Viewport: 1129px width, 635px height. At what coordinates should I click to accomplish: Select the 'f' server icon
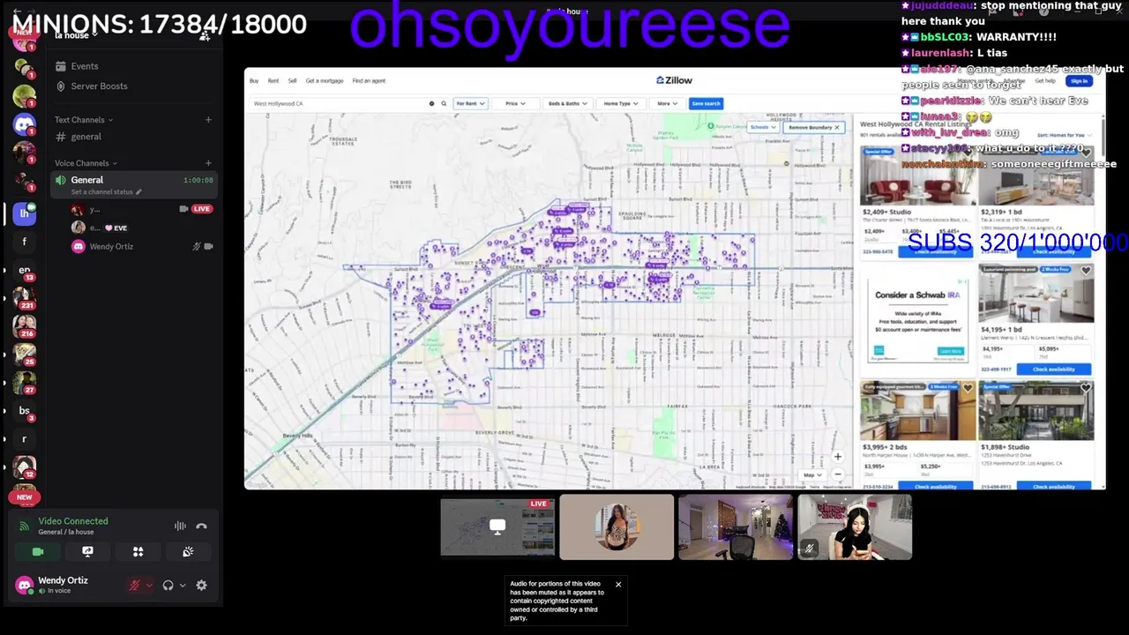[x=25, y=242]
